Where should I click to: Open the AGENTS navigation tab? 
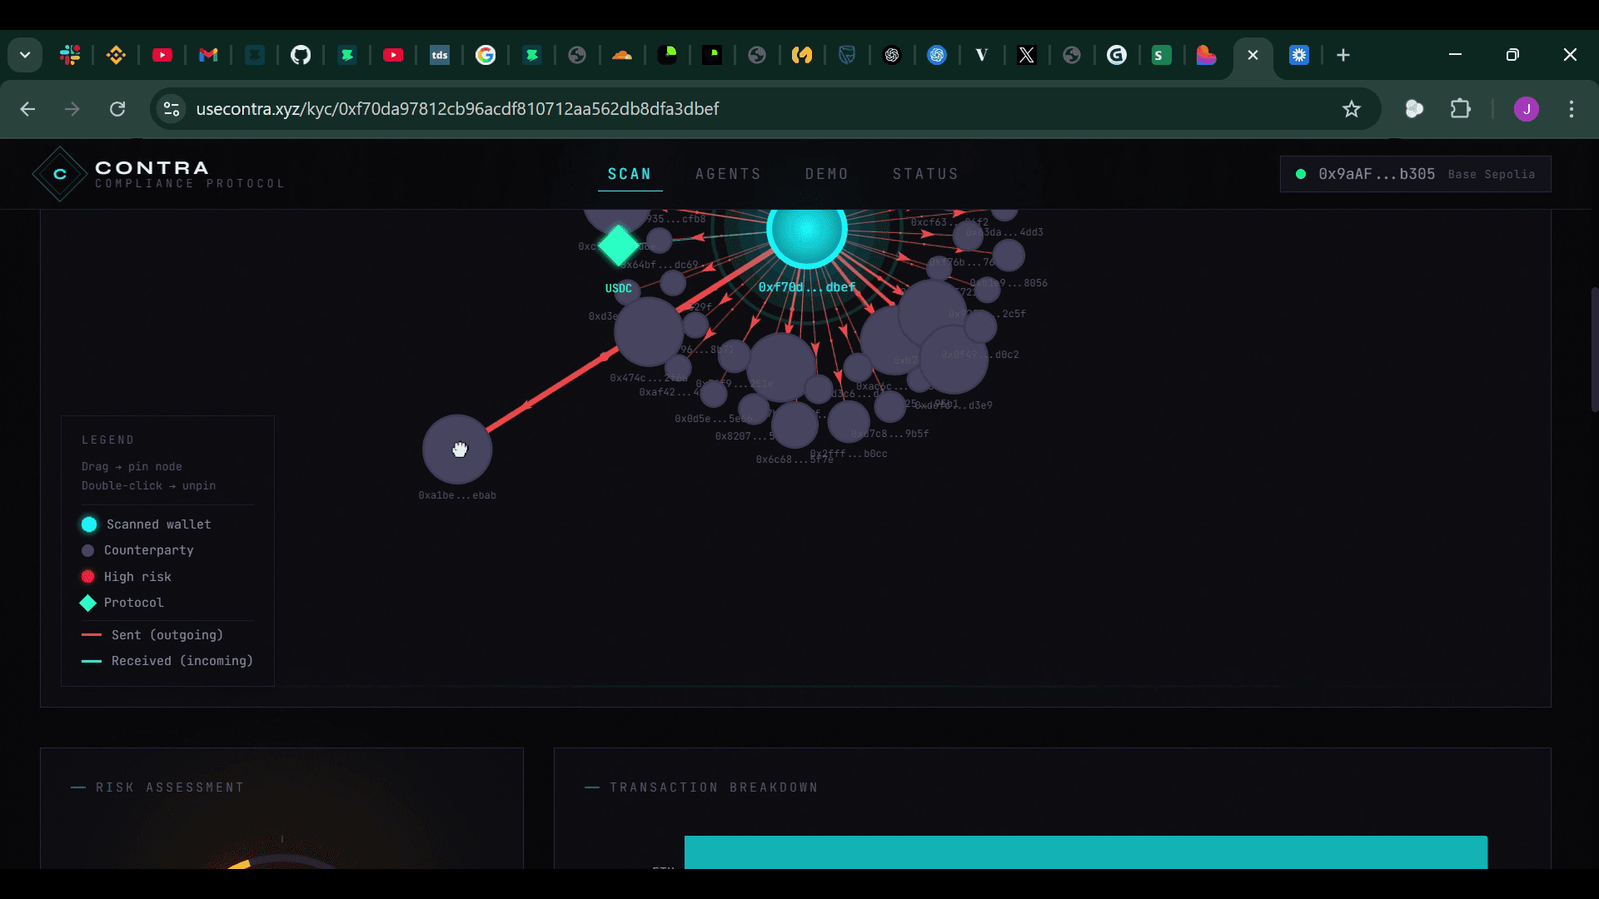click(x=729, y=174)
